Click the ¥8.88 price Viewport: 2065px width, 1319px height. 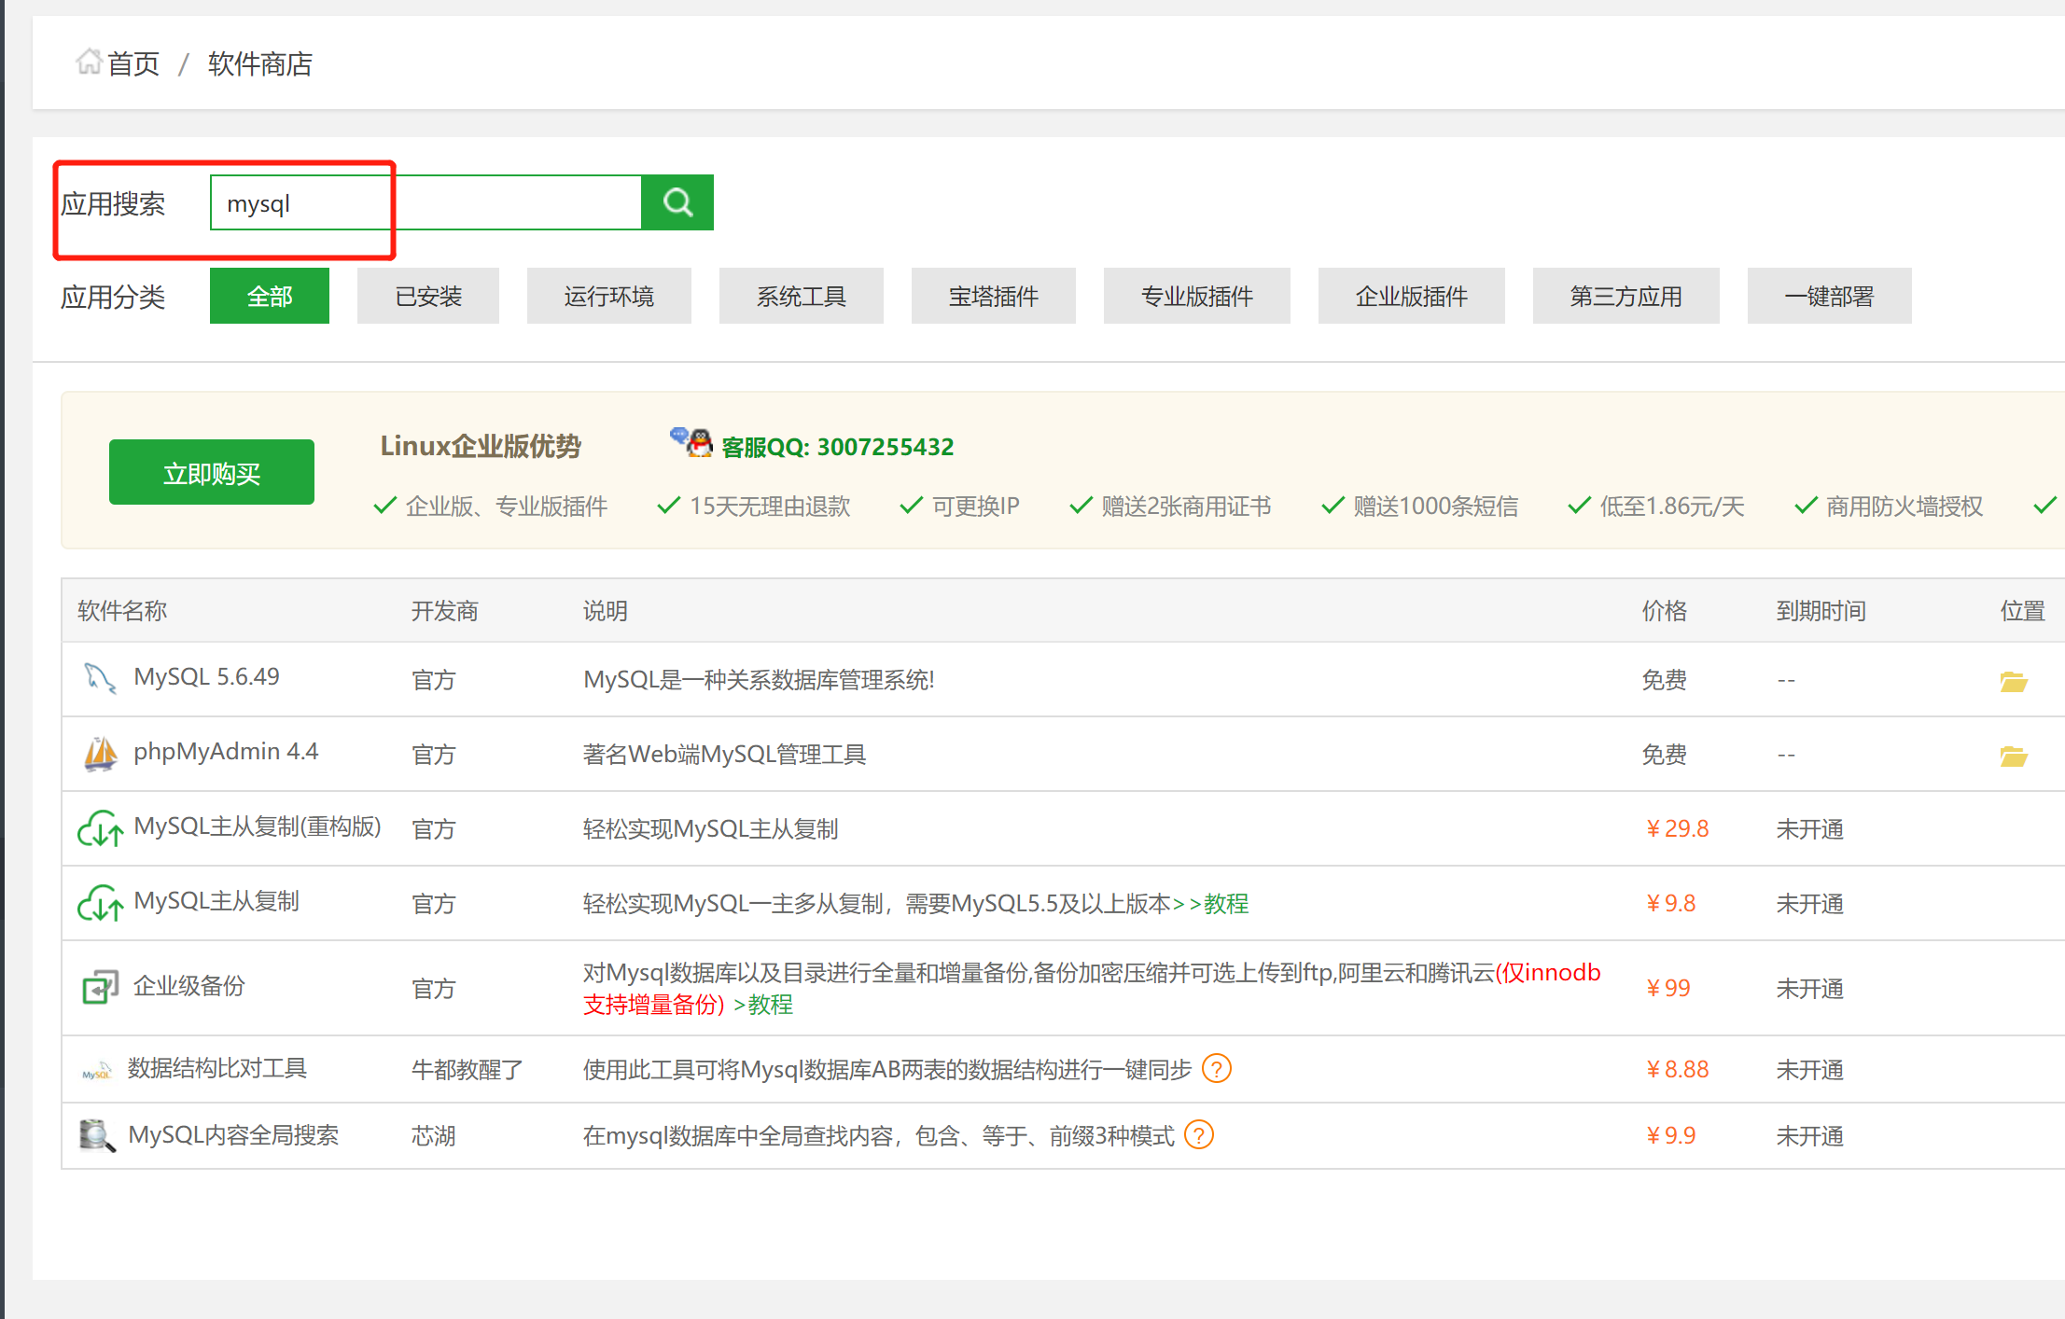(1677, 1069)
